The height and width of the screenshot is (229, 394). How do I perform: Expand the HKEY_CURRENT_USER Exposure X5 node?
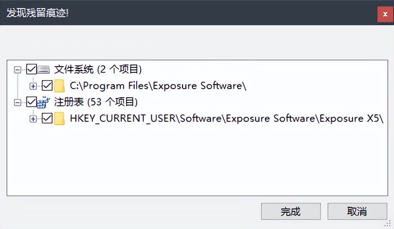[x=33, y=119]
